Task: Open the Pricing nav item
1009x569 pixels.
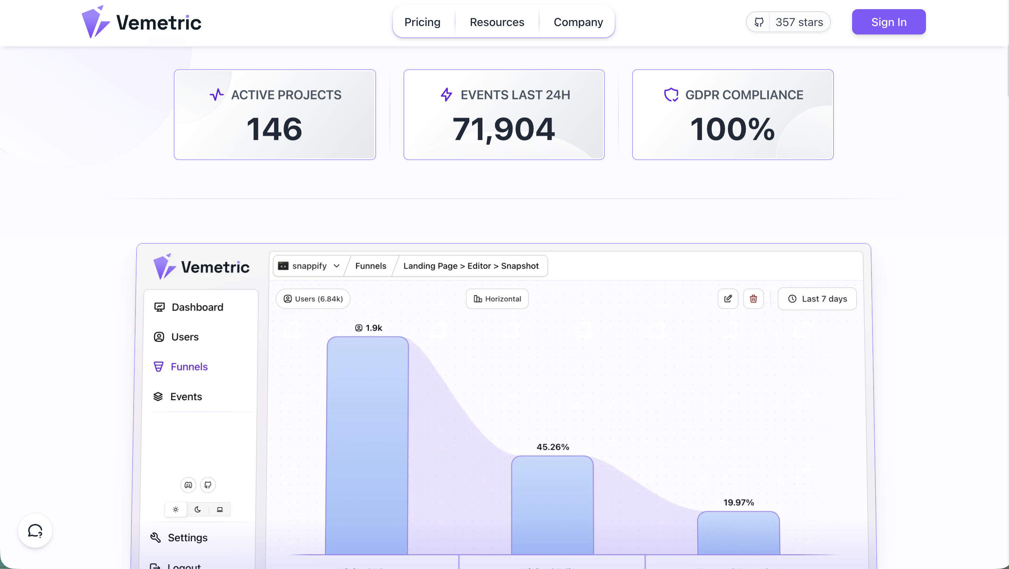Action: [422, 22]
